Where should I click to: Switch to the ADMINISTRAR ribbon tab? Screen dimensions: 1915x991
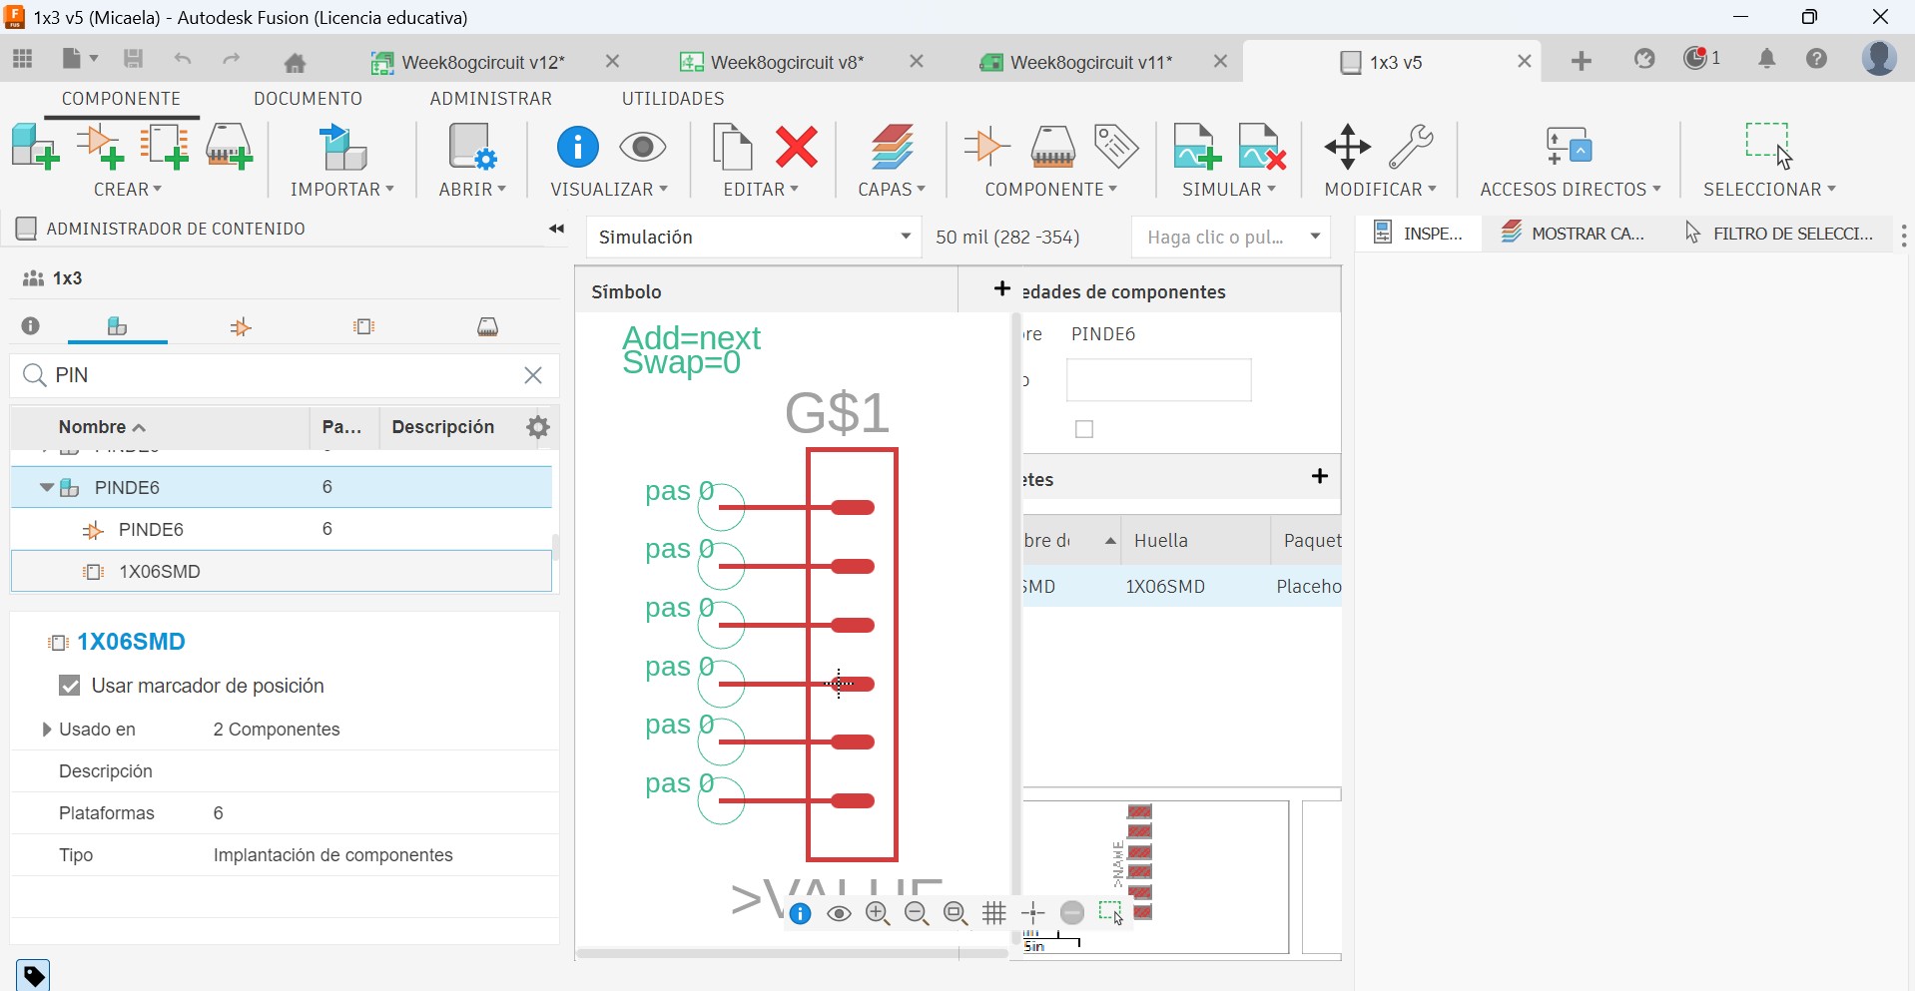(491, 99)
